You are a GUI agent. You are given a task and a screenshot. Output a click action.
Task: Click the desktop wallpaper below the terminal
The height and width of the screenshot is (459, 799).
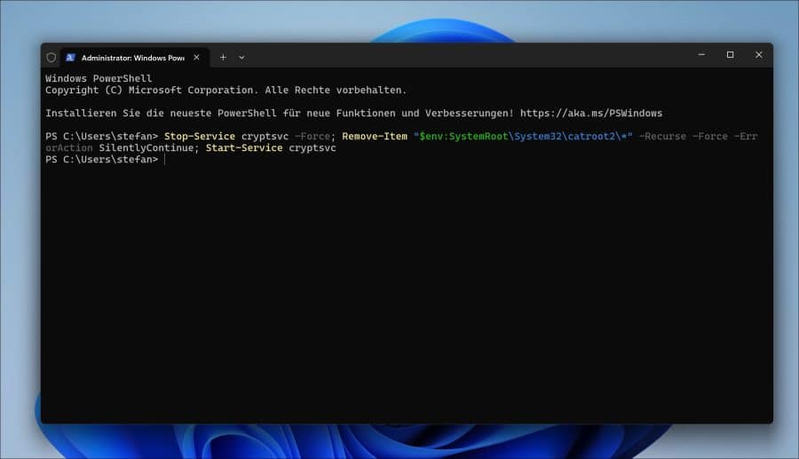[x=399, y=442]
